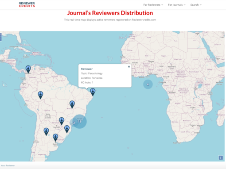Click the map zoom out button
226x169 pixels.
click(0, 39)
